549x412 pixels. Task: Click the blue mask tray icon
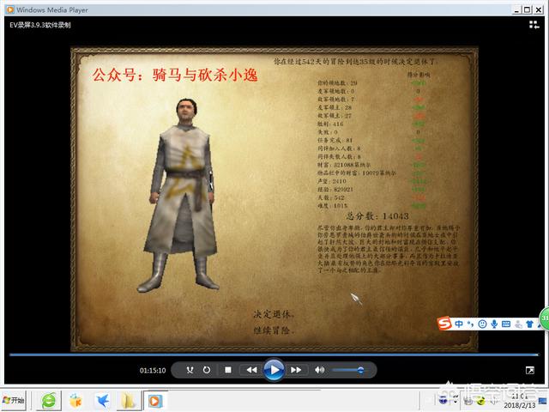pos(443,399)
